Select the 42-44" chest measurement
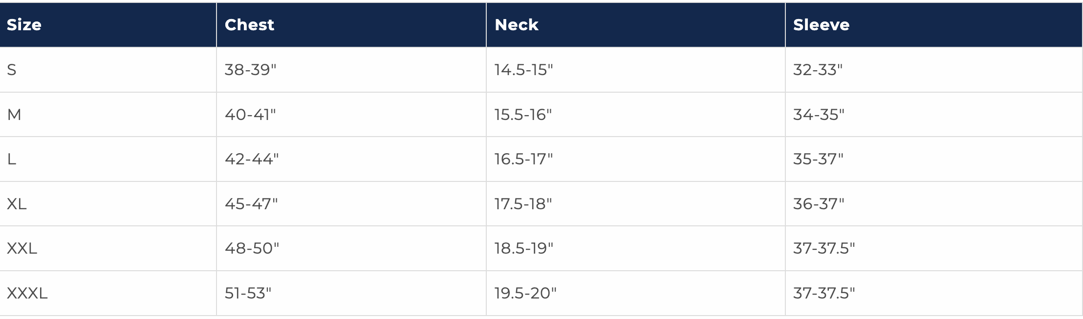Screen dimensions: 1083x319 (x=252, y=159)
